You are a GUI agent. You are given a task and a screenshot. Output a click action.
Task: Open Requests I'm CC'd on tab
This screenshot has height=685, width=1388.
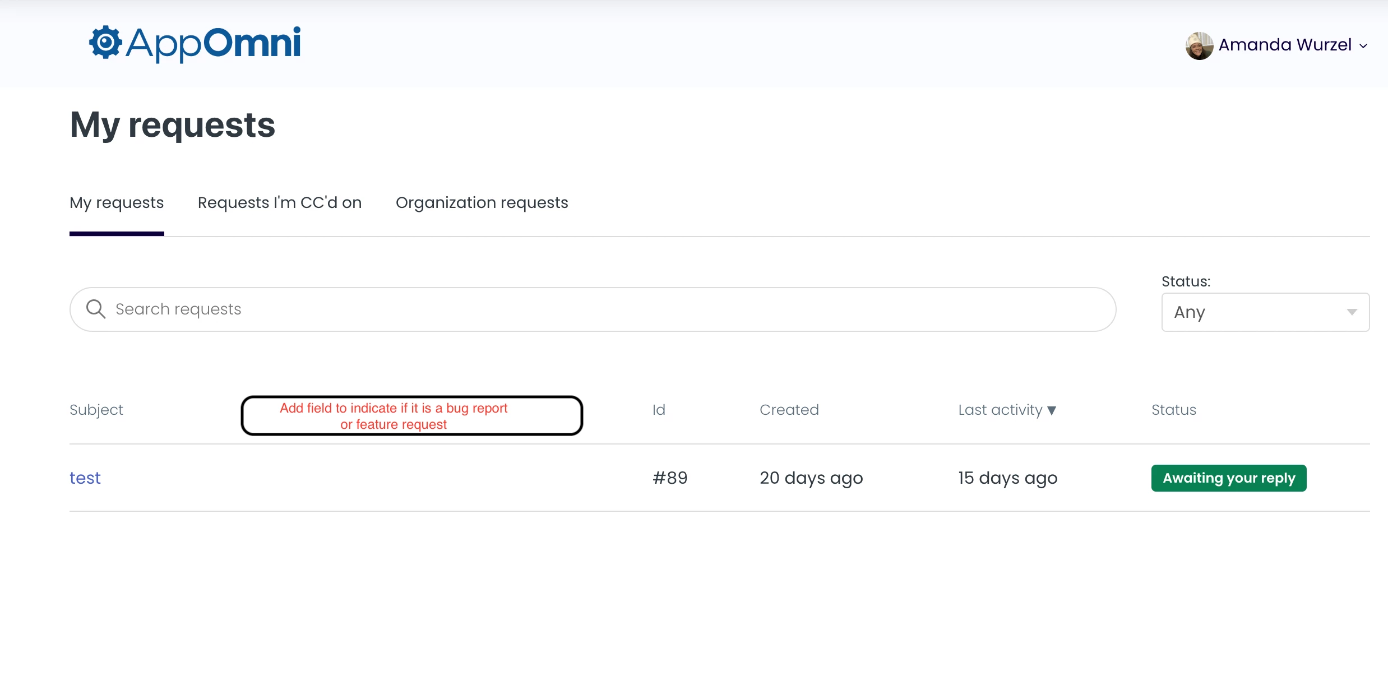pyautogui.click(x=280, y=203)
